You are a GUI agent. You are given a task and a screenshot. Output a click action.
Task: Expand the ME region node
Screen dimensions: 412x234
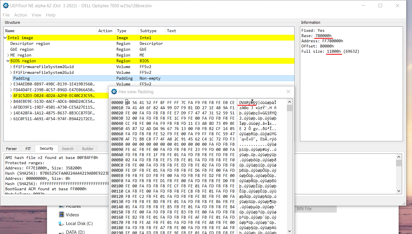pos(8,55)
